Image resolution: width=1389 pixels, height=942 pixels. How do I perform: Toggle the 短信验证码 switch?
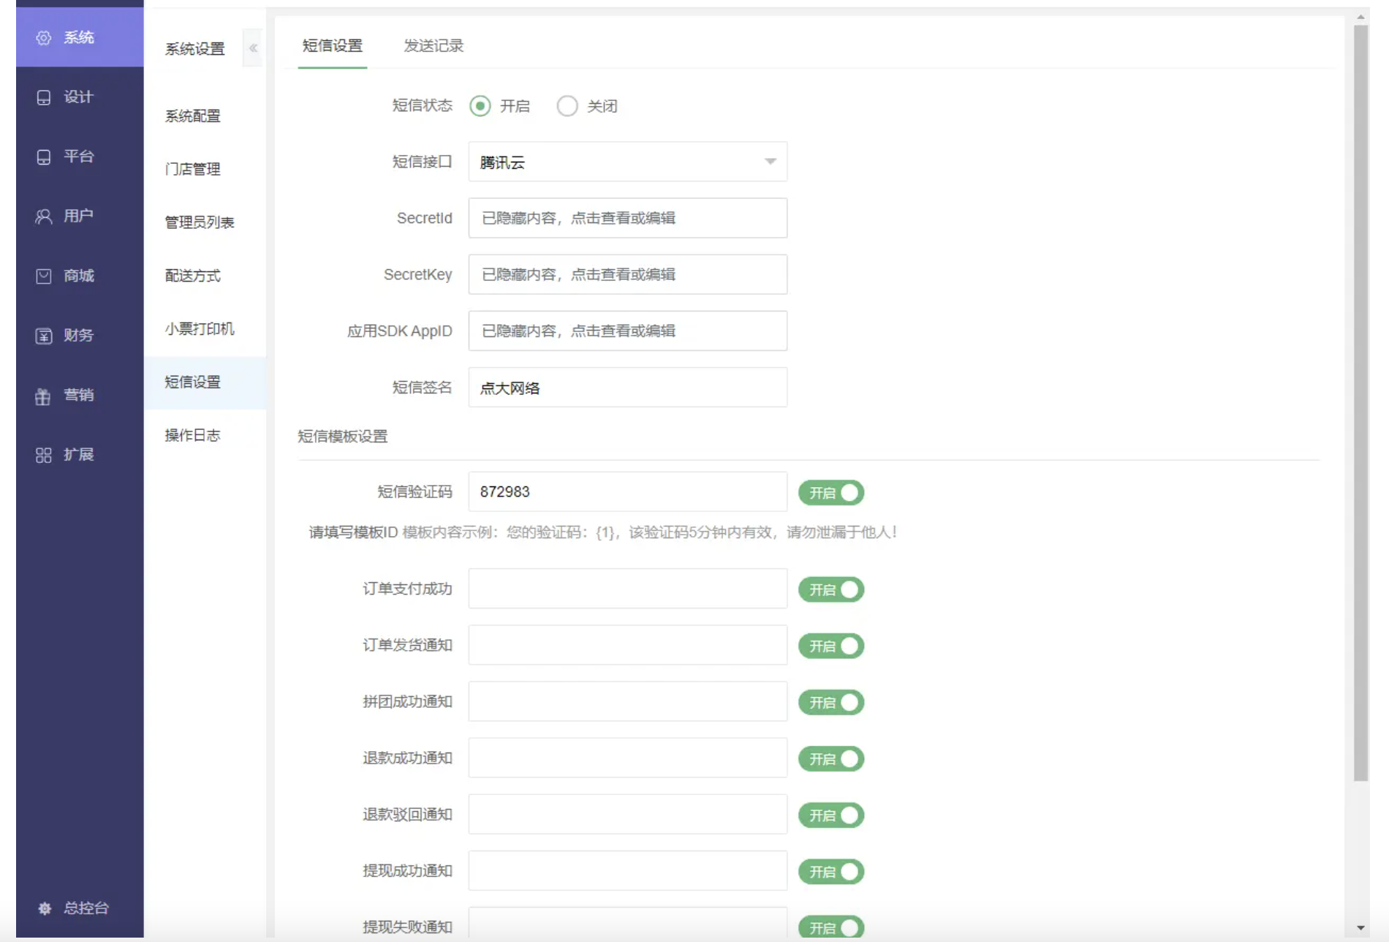831,493
